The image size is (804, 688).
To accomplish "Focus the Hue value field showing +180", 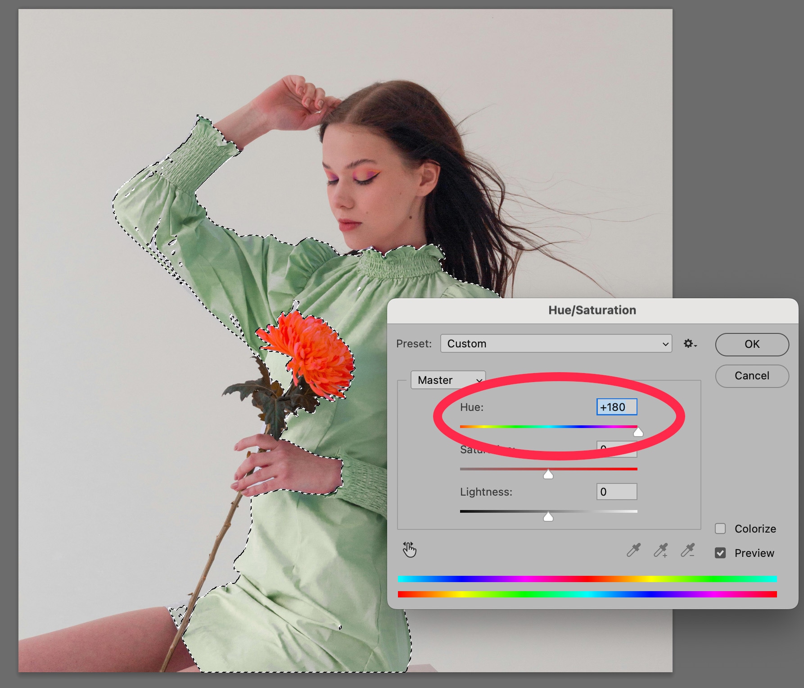I will pos(616,407).
